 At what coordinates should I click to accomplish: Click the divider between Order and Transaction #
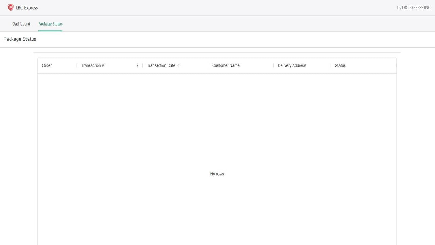(77, 65)
